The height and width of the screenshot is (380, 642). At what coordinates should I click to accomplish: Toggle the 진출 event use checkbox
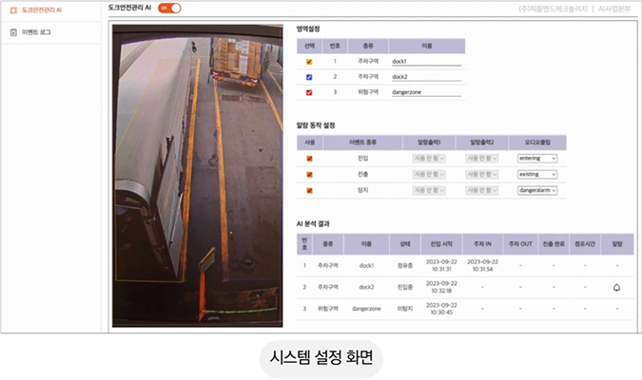[x=309, y=175]
